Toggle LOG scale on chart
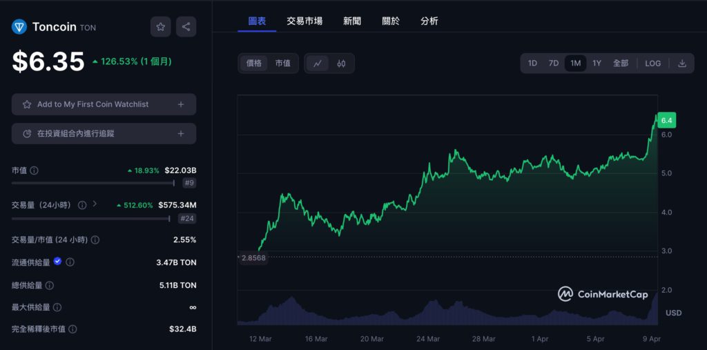Viewport: 707px width, 350px height. [652, 64]
